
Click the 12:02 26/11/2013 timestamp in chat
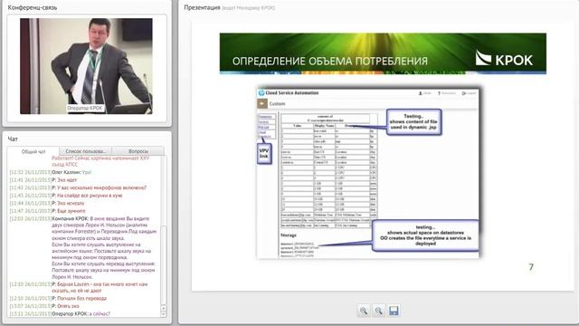(x=31, y=219)
